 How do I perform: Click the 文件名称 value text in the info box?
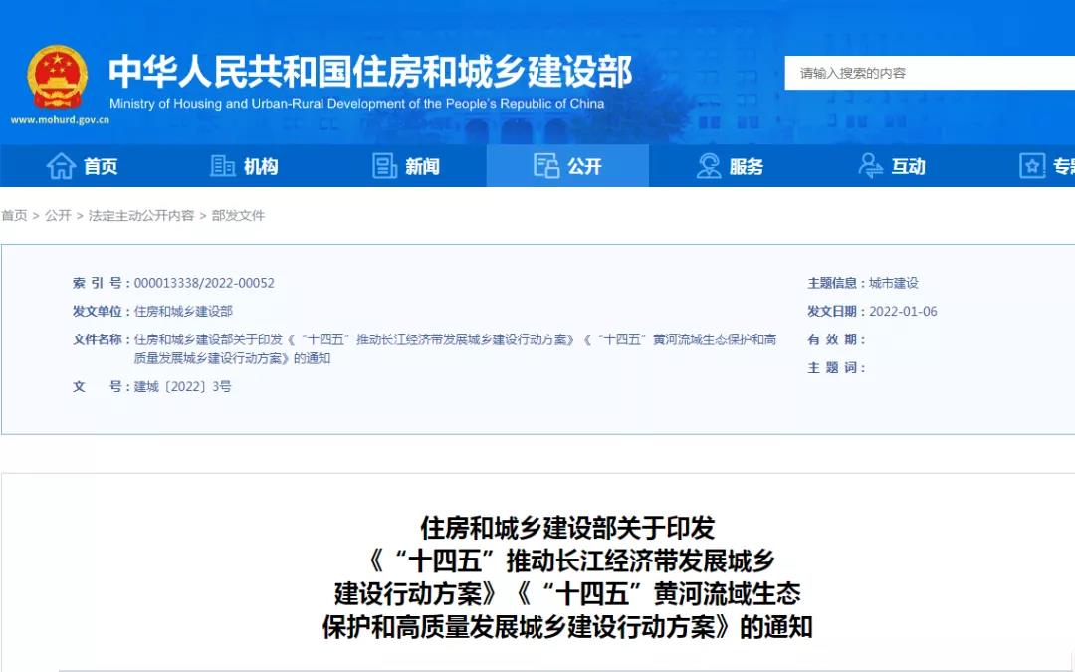click(x=455, y=349)
